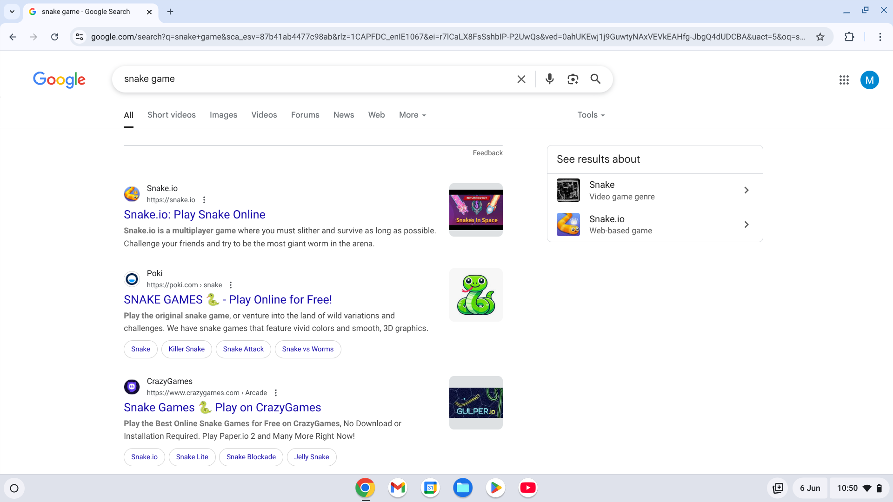This screenshot has height=502, width=893.
Task: Open Chrome's three-dot menu
Action: [x=880, y=37]
